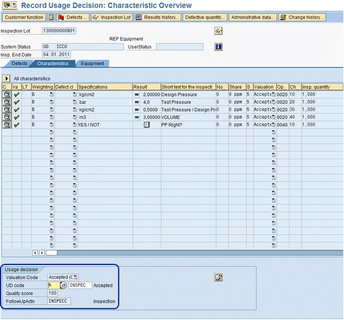
Task: Click the blue info icon beside UserStatus
Action: pyautogui.click(x=218, y=46)
